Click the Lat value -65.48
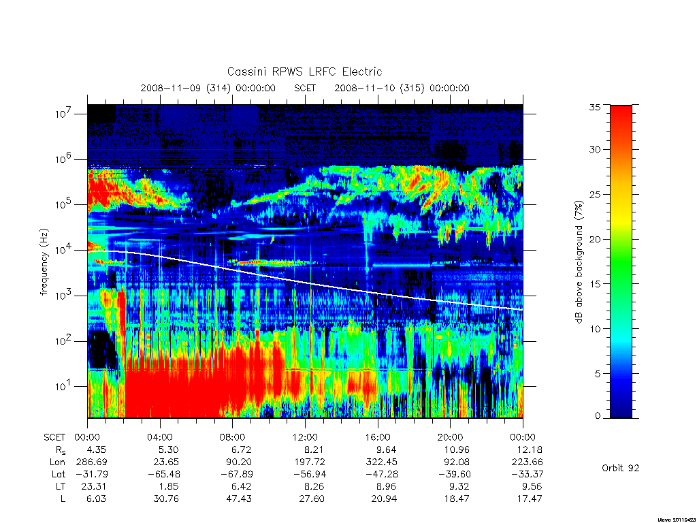The image size is (697, 523). click(164, 475)
